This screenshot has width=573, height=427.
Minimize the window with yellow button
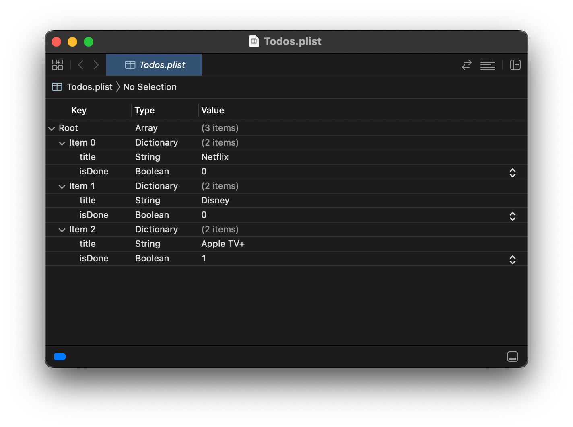(72, 42)
